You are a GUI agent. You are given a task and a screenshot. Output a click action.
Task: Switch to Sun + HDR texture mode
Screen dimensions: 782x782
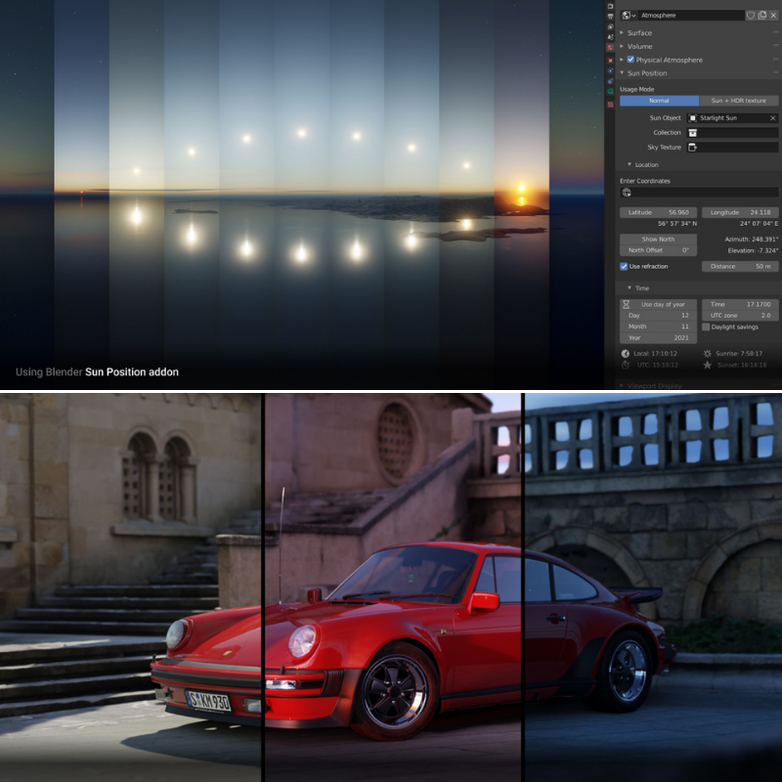(x=739, y=101)
